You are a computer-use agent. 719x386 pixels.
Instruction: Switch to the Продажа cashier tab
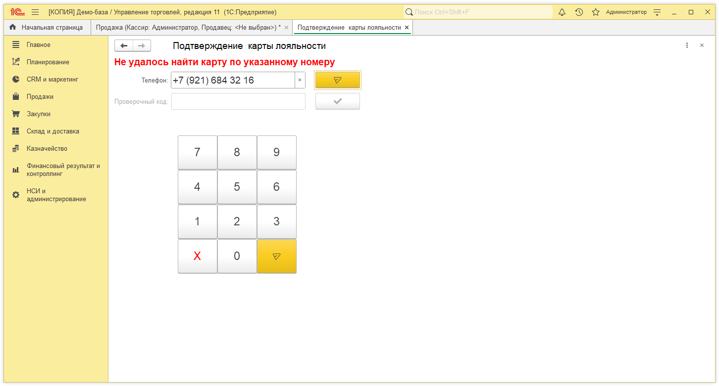click(188, 28)
